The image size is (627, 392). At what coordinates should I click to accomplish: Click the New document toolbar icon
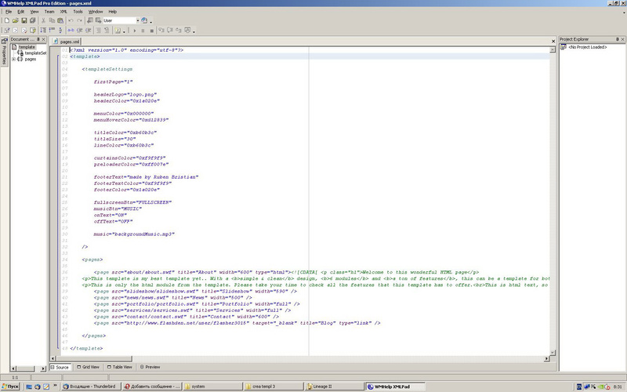click(5, 20)
